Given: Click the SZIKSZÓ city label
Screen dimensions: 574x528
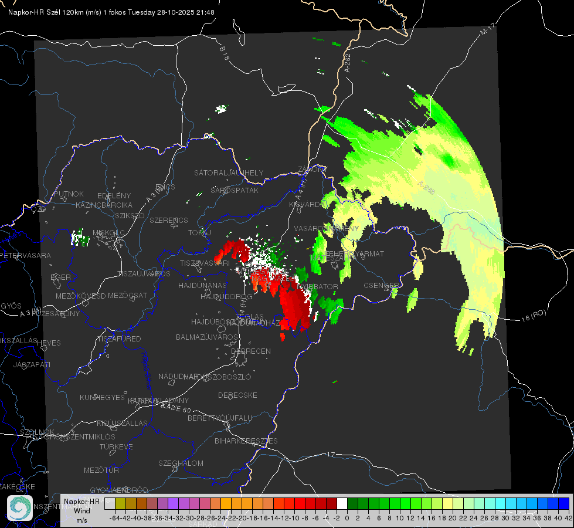Looking at the screenshot, I should point(130,215).
